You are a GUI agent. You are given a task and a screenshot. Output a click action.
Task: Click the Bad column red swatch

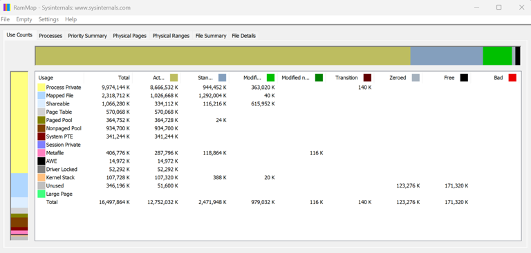[x=512, y=78]
